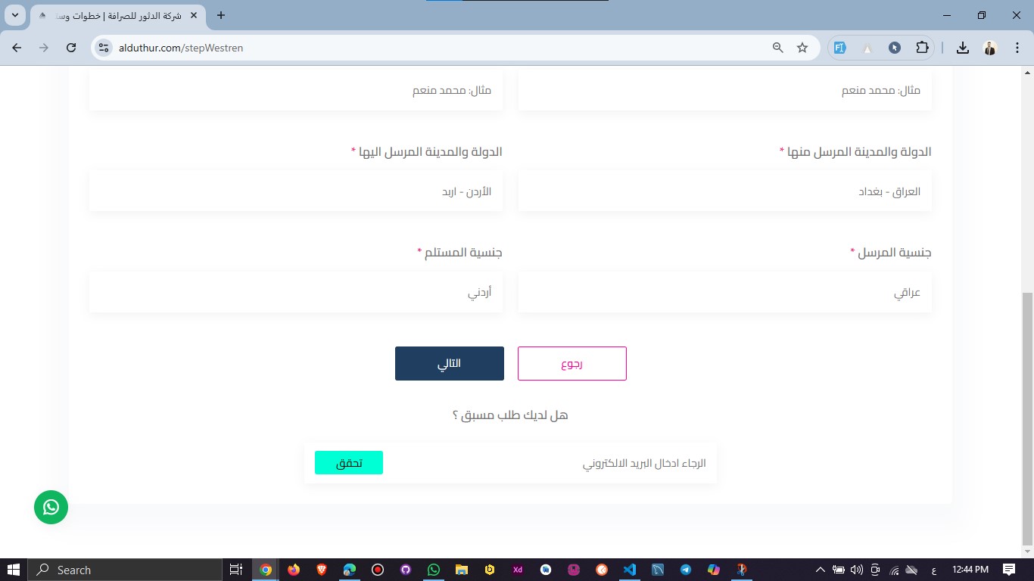Show hidden system tray icons
The width and height of the screenshot is (1034, 581).
tap(820, 570)
